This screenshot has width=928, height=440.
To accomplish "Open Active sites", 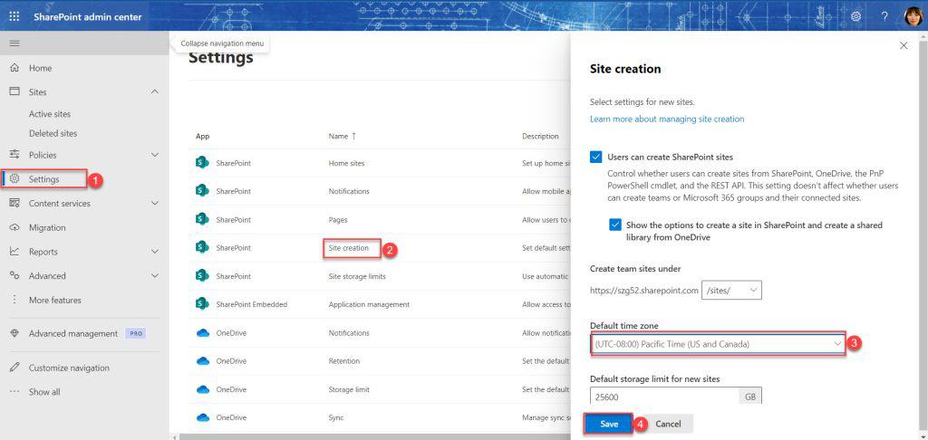I will point(50,114).
